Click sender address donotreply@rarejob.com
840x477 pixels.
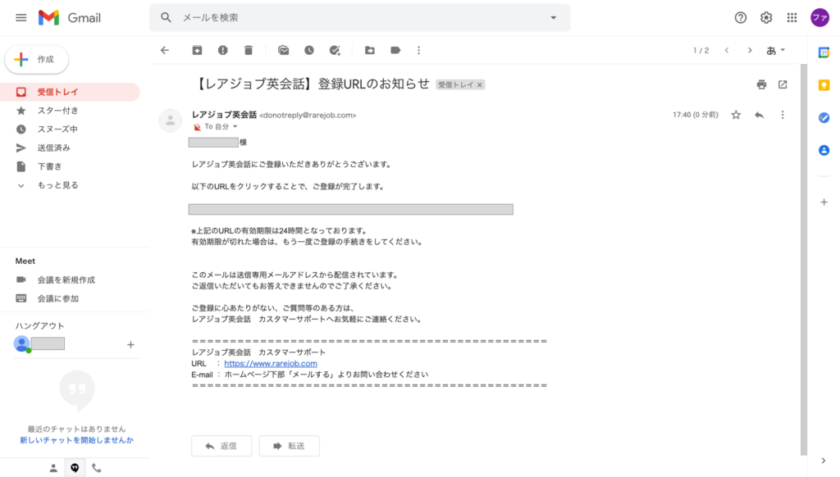[308, 115]
